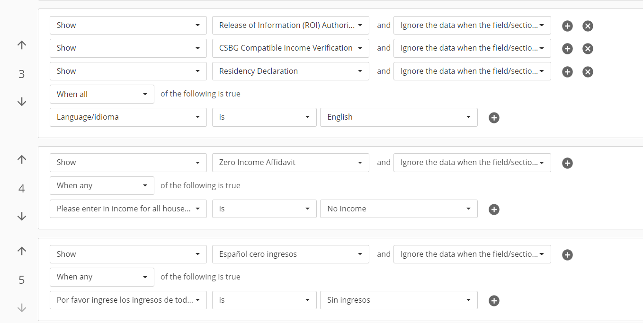Remove the Release of Information action row
The width and height of the screenshot is (643, 323).
[588, 26]
